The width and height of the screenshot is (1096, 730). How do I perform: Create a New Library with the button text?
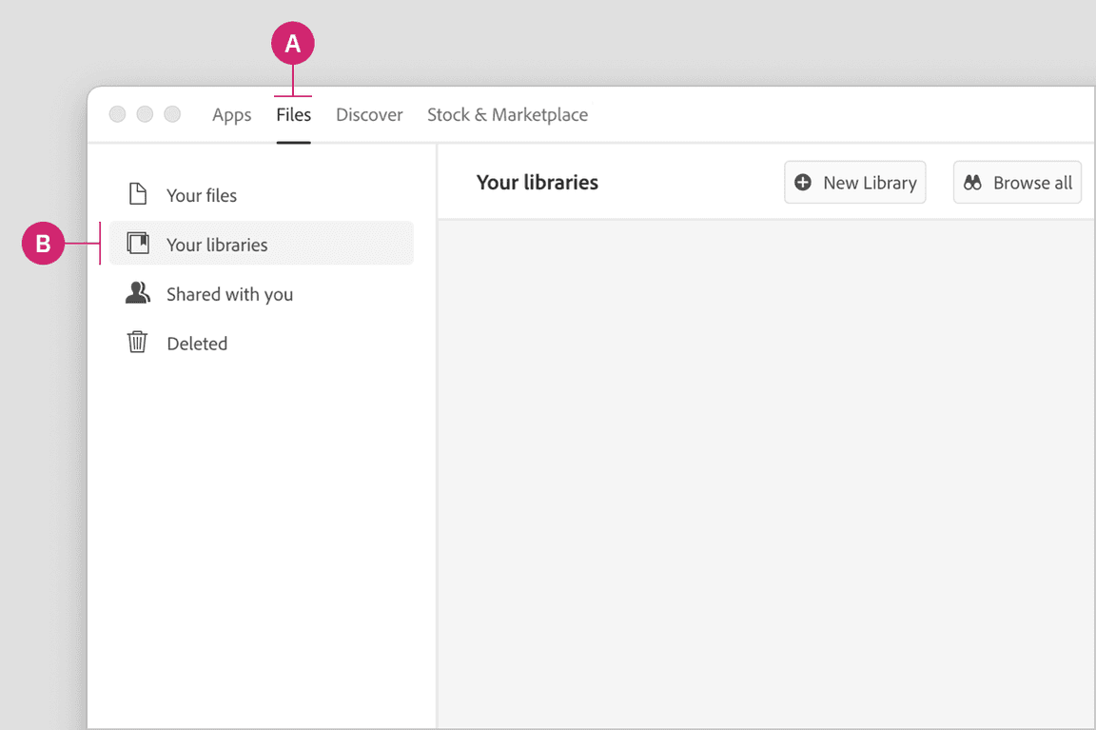[x=870, y=183]
